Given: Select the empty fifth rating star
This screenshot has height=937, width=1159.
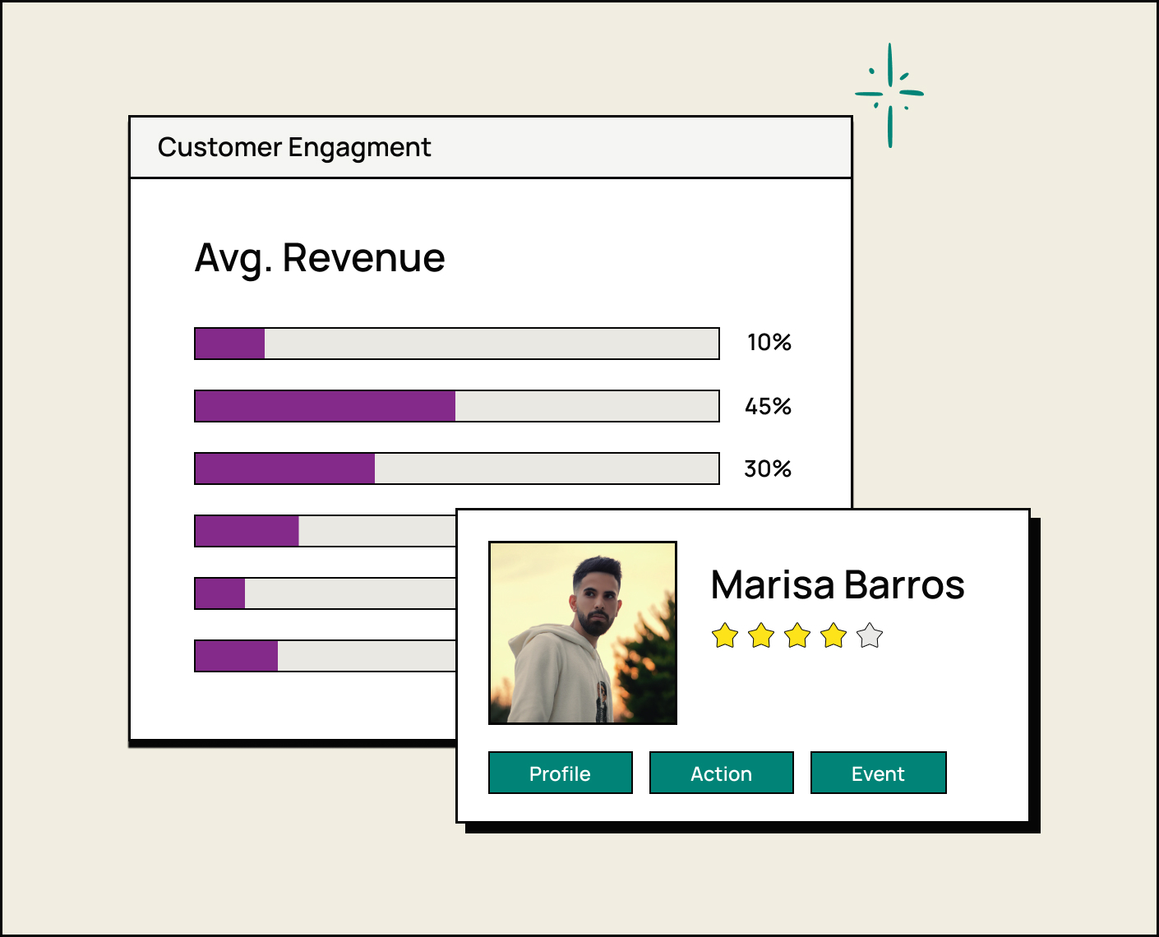Looking at the screenshot, I should [870, 635].
